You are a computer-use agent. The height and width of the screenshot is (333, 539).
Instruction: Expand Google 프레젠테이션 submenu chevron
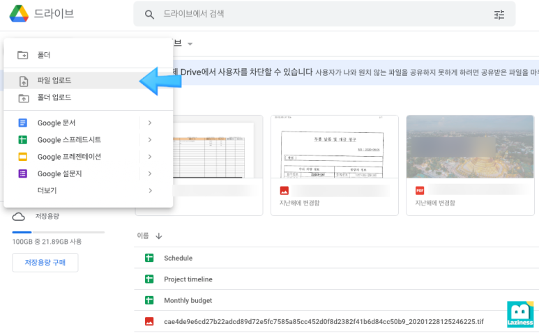point(150,157)
